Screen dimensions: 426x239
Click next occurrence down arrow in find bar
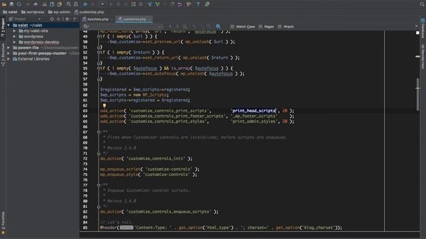178,27
